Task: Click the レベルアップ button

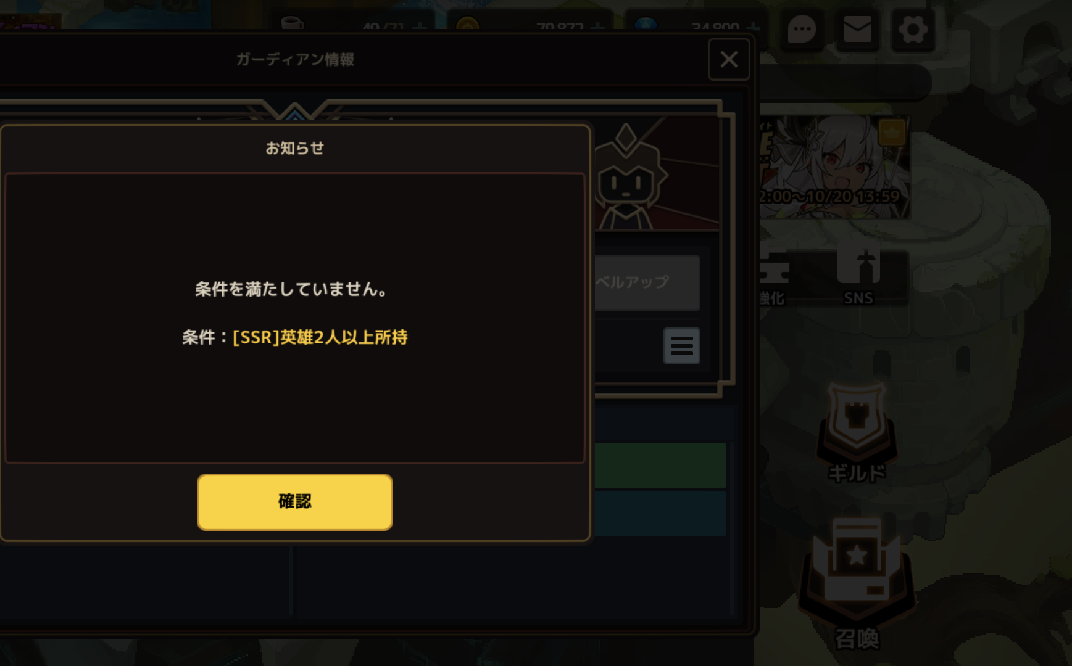Action: pyautogui.click(x=647, y=282)
